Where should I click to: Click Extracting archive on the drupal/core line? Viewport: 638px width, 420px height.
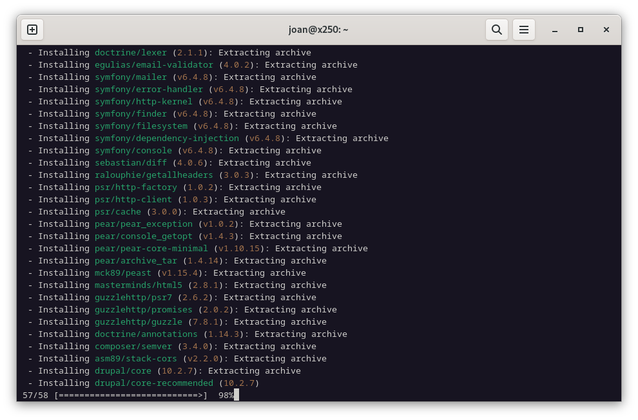pos(255,371)
